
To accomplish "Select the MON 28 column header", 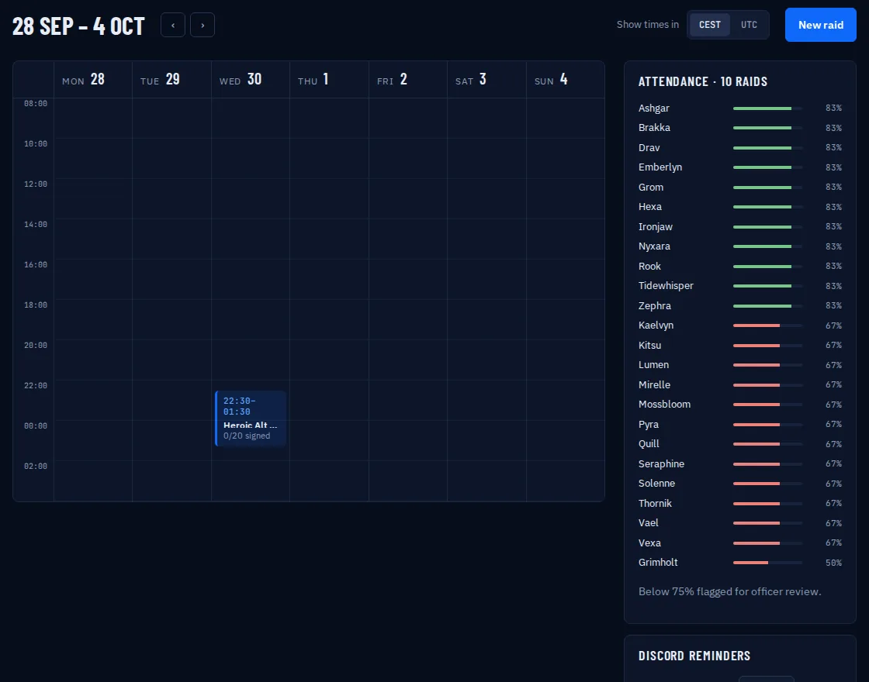I will pos(93,80).
